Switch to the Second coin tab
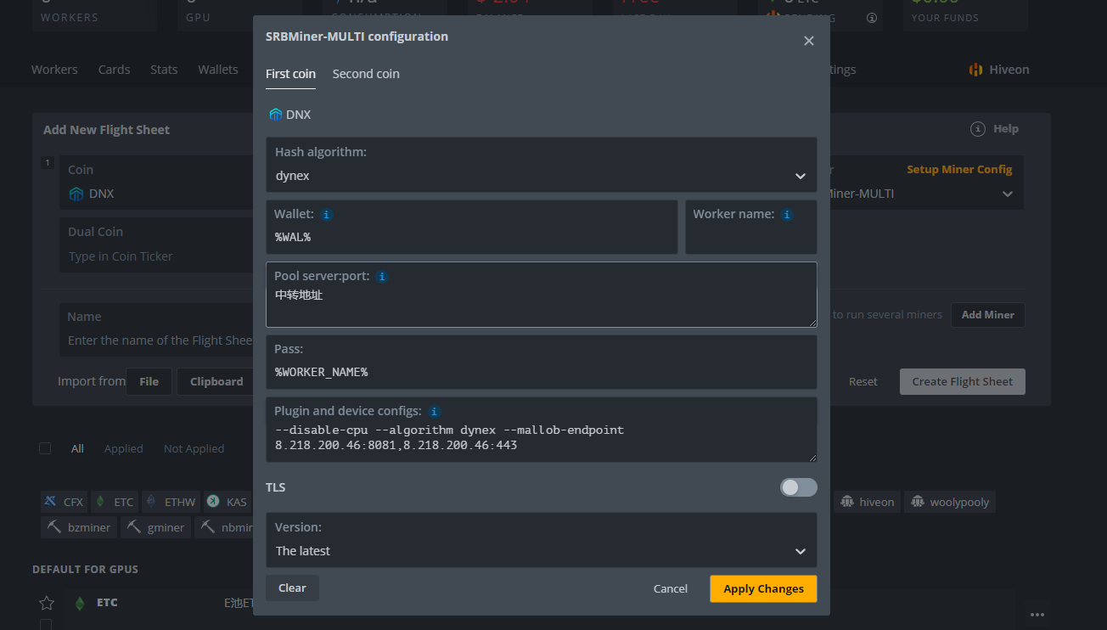This screenshot has height=630, width=1107. pos(366,74)
